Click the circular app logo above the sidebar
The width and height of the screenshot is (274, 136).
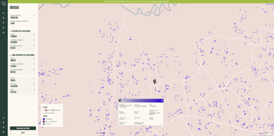pos(4,4)
